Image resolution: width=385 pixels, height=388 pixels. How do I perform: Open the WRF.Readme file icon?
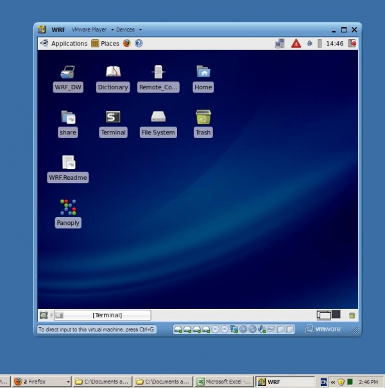click(x=68, y=163)
